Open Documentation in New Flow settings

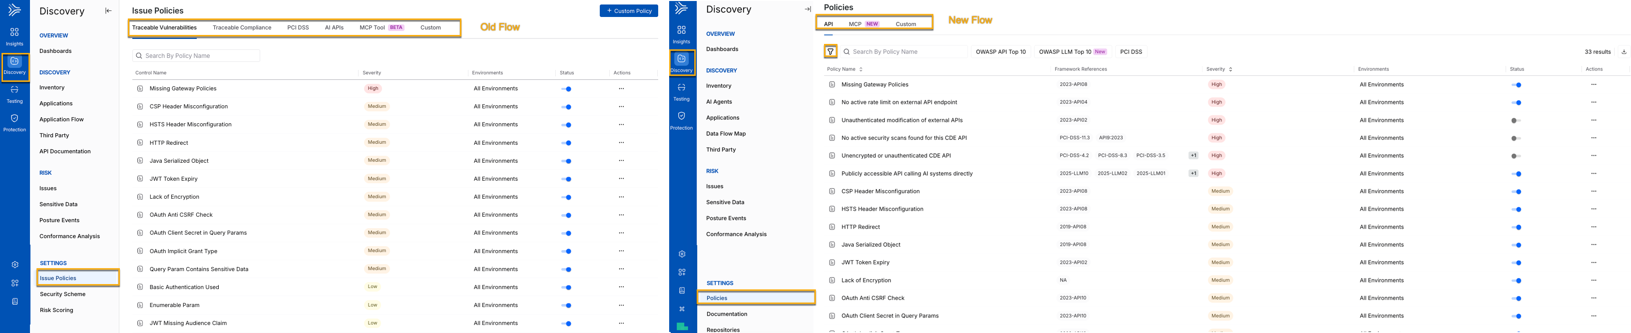[x=726, y=314]
